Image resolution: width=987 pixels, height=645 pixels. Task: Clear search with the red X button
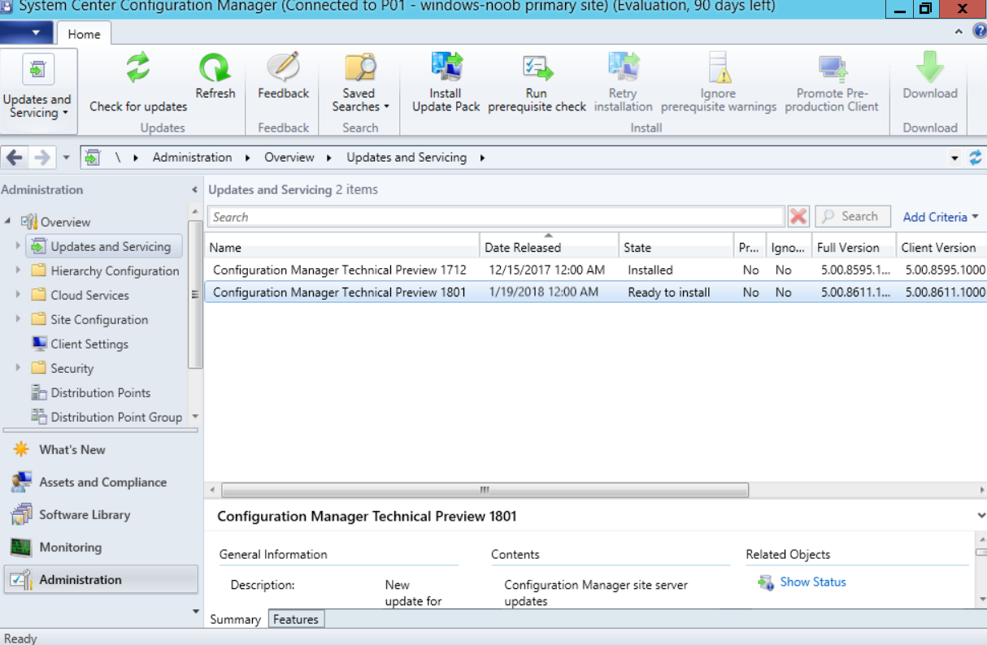[x=798, y=216]
